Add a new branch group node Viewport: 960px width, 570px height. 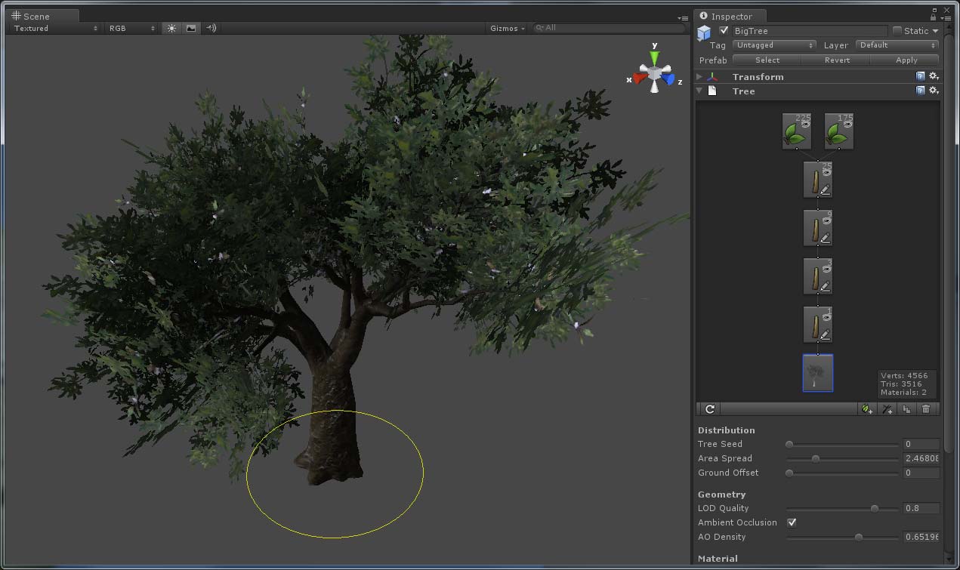point(887,408)
